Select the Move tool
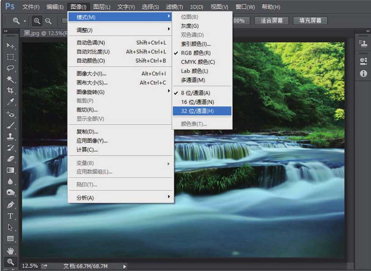Viewport: 371px width, 271px height. [11, 46]
